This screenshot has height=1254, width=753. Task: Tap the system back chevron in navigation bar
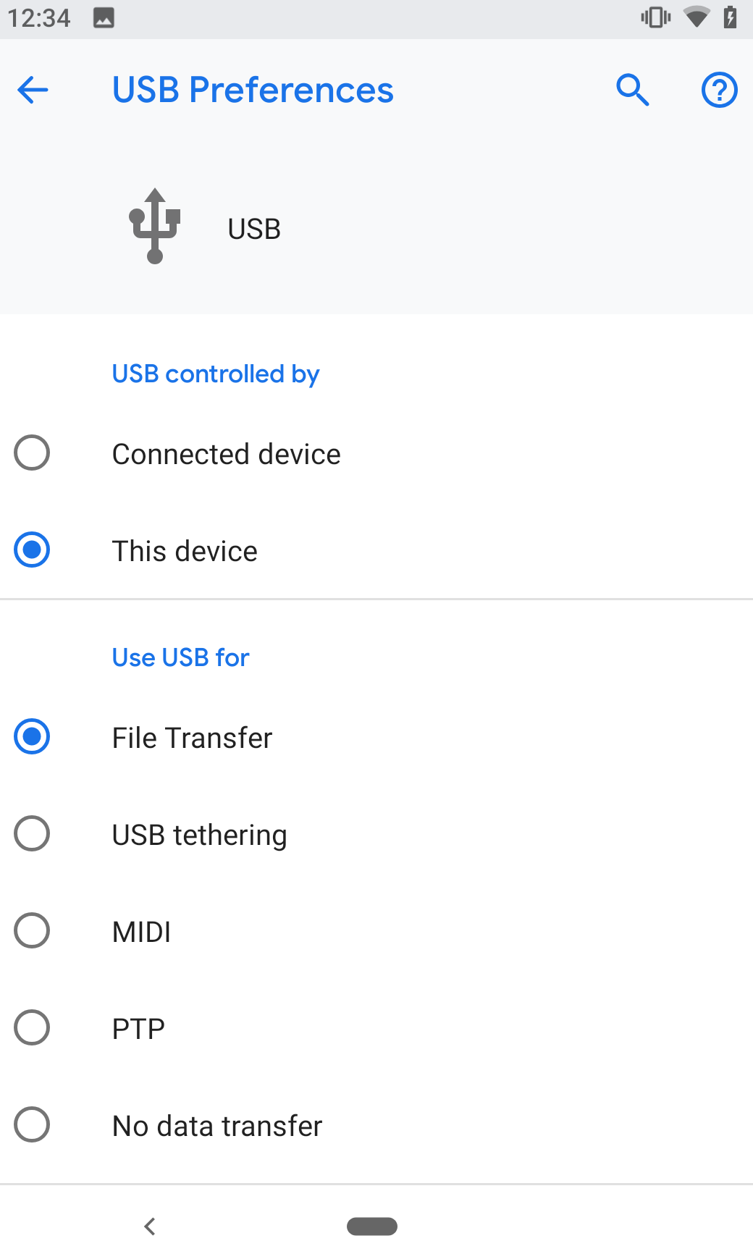click(150, 1226)
